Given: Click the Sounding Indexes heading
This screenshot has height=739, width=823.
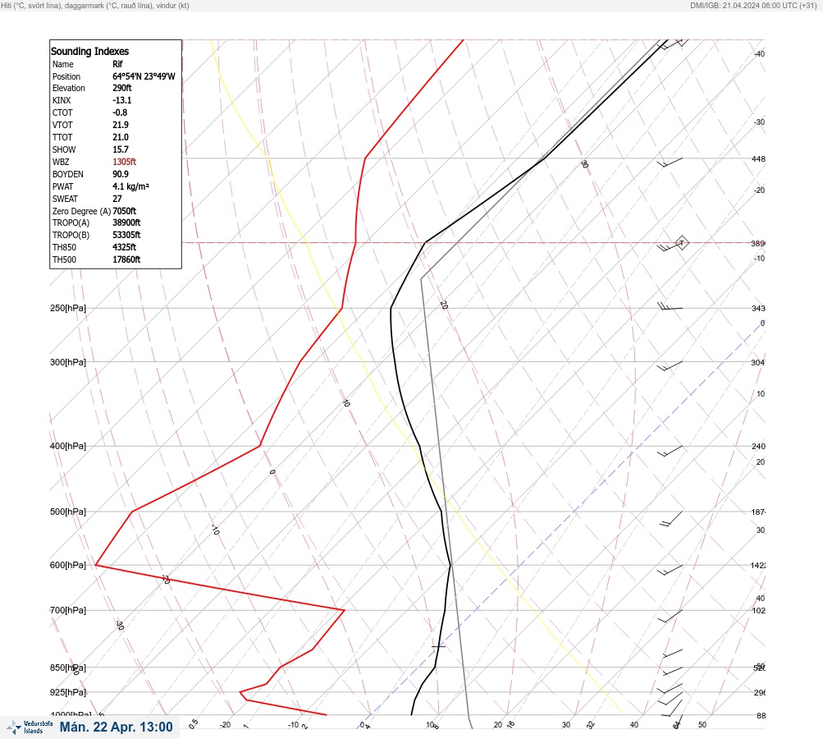Looking at the screenshot, I should click(x=89, y=52).
